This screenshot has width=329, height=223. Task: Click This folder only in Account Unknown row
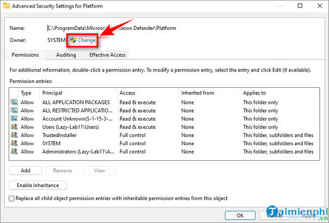(x=261, y=119)
